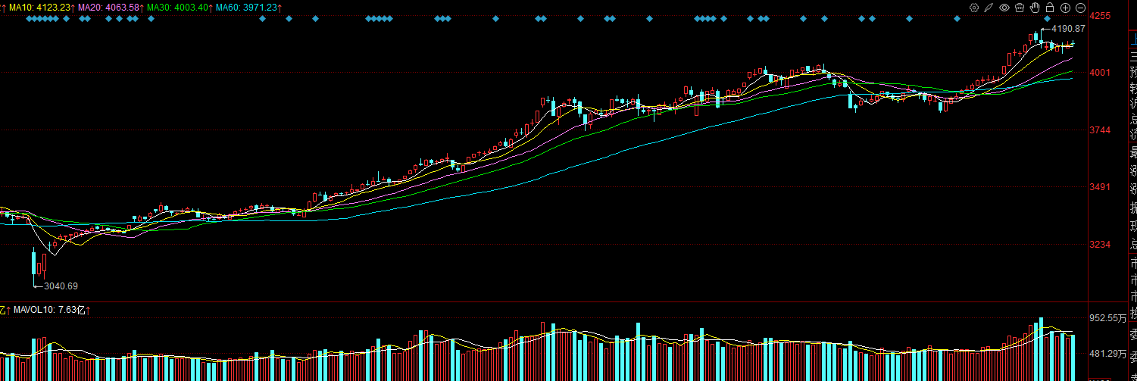Open chart settings gear icon
The image size is (1137, 381).
[x=974, y=8]
